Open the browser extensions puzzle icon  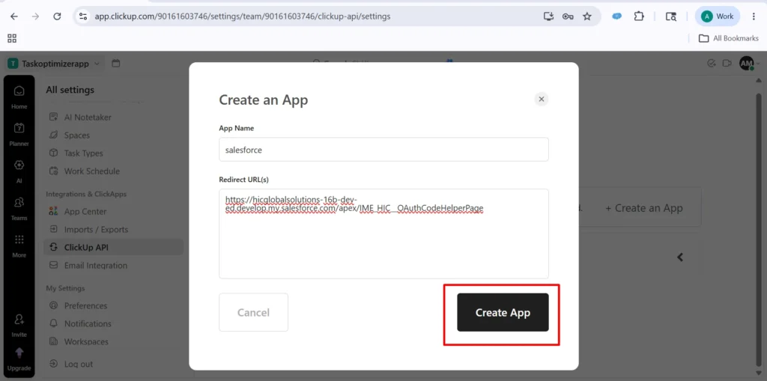tap(639, 16)
